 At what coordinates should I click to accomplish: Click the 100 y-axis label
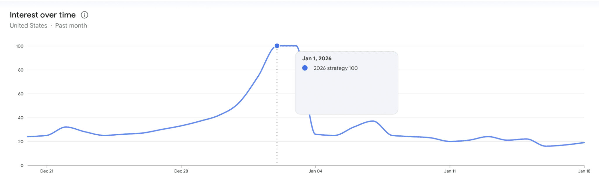20,46
